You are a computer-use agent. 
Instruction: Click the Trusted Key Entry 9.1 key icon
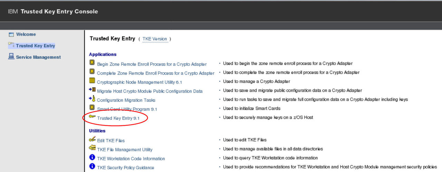coord(92,117)
